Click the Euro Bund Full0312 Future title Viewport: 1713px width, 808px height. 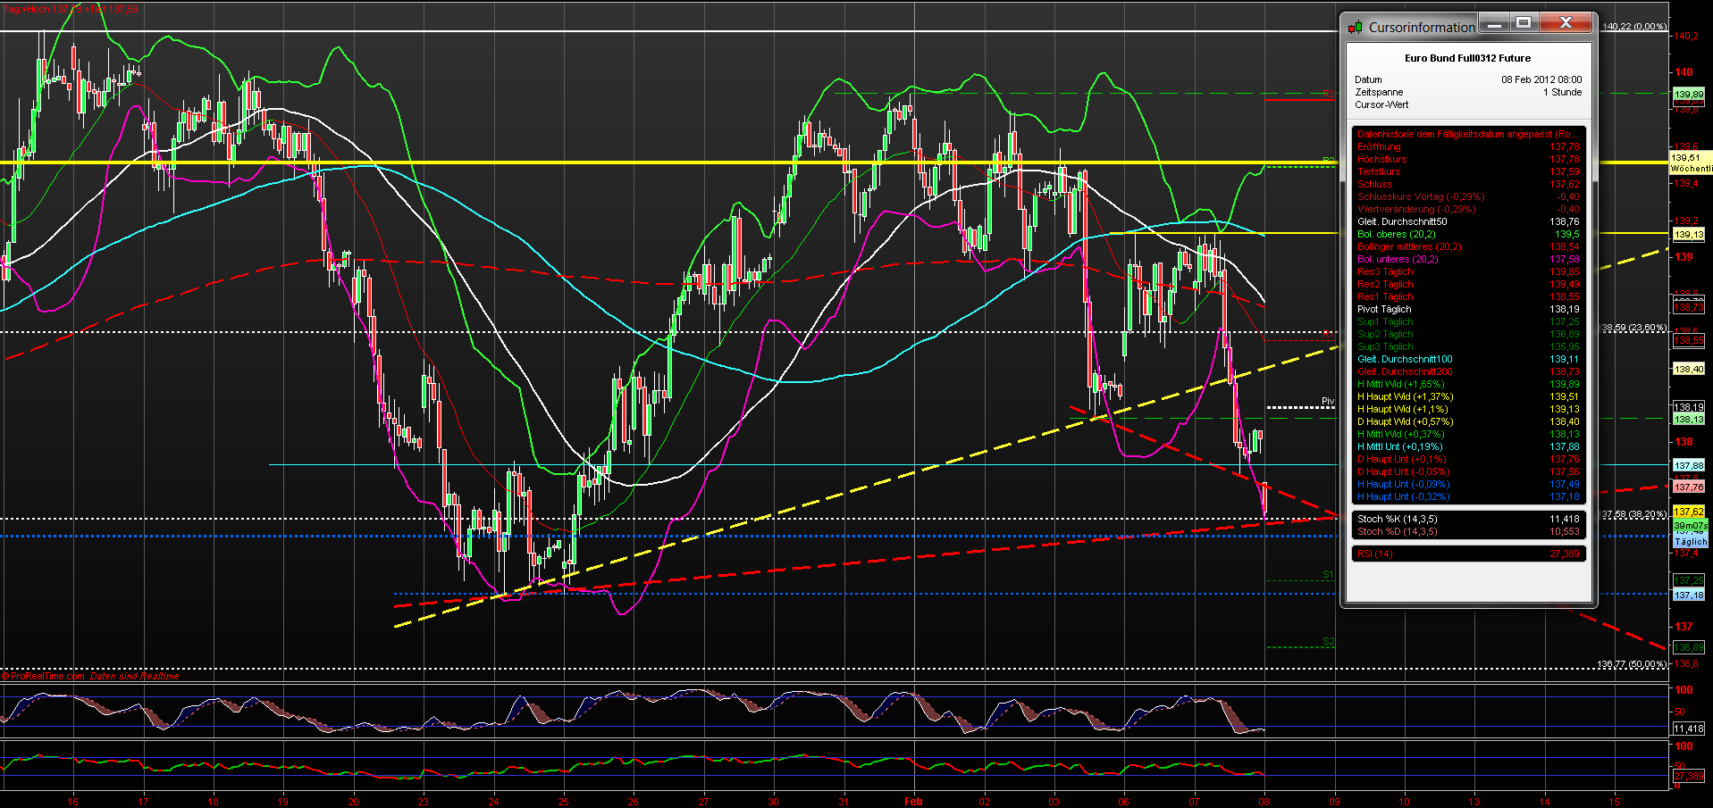click(x=1467, y=58)
